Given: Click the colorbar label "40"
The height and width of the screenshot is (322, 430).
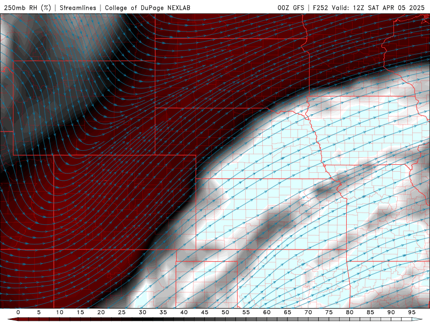Looking at the screenshot, I should click(184, 312).
